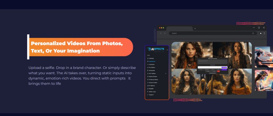This screenshot has height=116, width=273.
Task: Click the upper side image of man at laptop
Action: pyautogui.click(x=264, y=57)
